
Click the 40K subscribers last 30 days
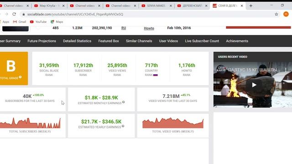[x=27, y=96]
